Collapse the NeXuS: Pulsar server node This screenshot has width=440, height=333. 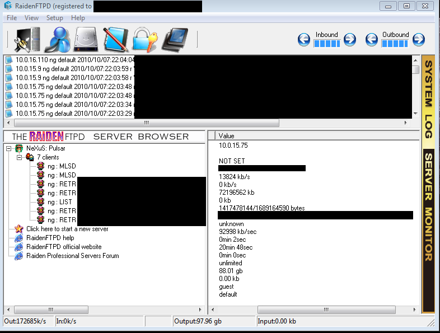[x=10, y=148]
